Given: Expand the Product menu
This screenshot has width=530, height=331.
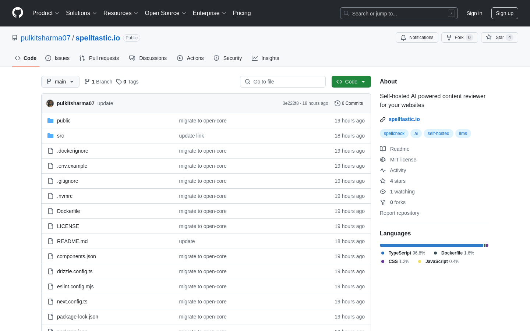Looking at the screenshot, I should (x=46, y=13).
